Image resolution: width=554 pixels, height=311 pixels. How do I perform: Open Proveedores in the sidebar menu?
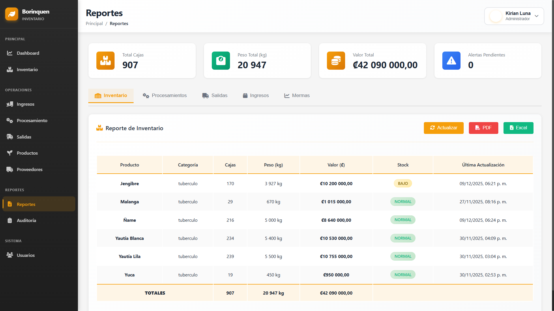29,169
